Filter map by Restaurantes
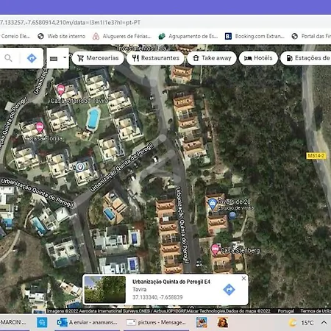Image resolution: width=331 pixels, height=331 pixels. point(155,58)
